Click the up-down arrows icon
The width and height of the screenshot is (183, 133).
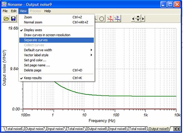tap(138, 18)
